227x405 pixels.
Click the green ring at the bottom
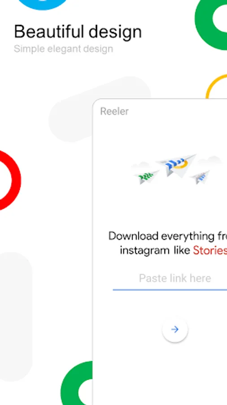pos(77,383)
